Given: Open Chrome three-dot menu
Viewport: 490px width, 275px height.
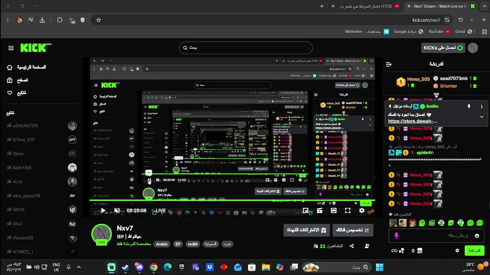Looking at the screenshot, I should click(x=8, y=20).
